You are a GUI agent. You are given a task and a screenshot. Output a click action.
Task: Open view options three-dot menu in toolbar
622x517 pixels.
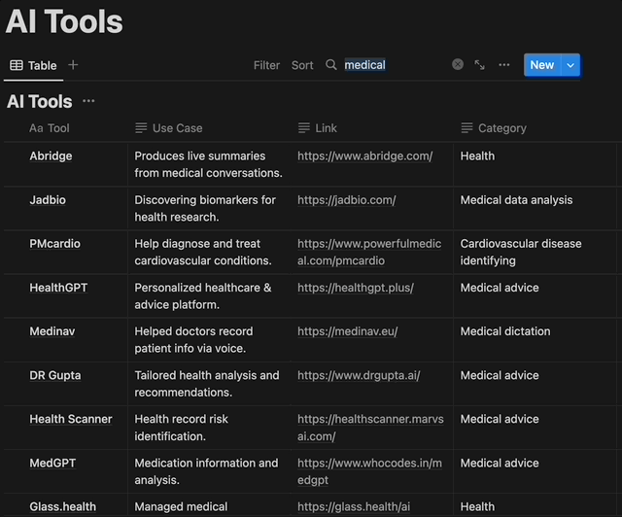pyautogui.click(x=503, y=65)
